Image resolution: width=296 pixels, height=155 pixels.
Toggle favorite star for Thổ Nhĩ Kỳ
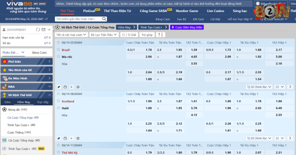(x=58, y=152)
